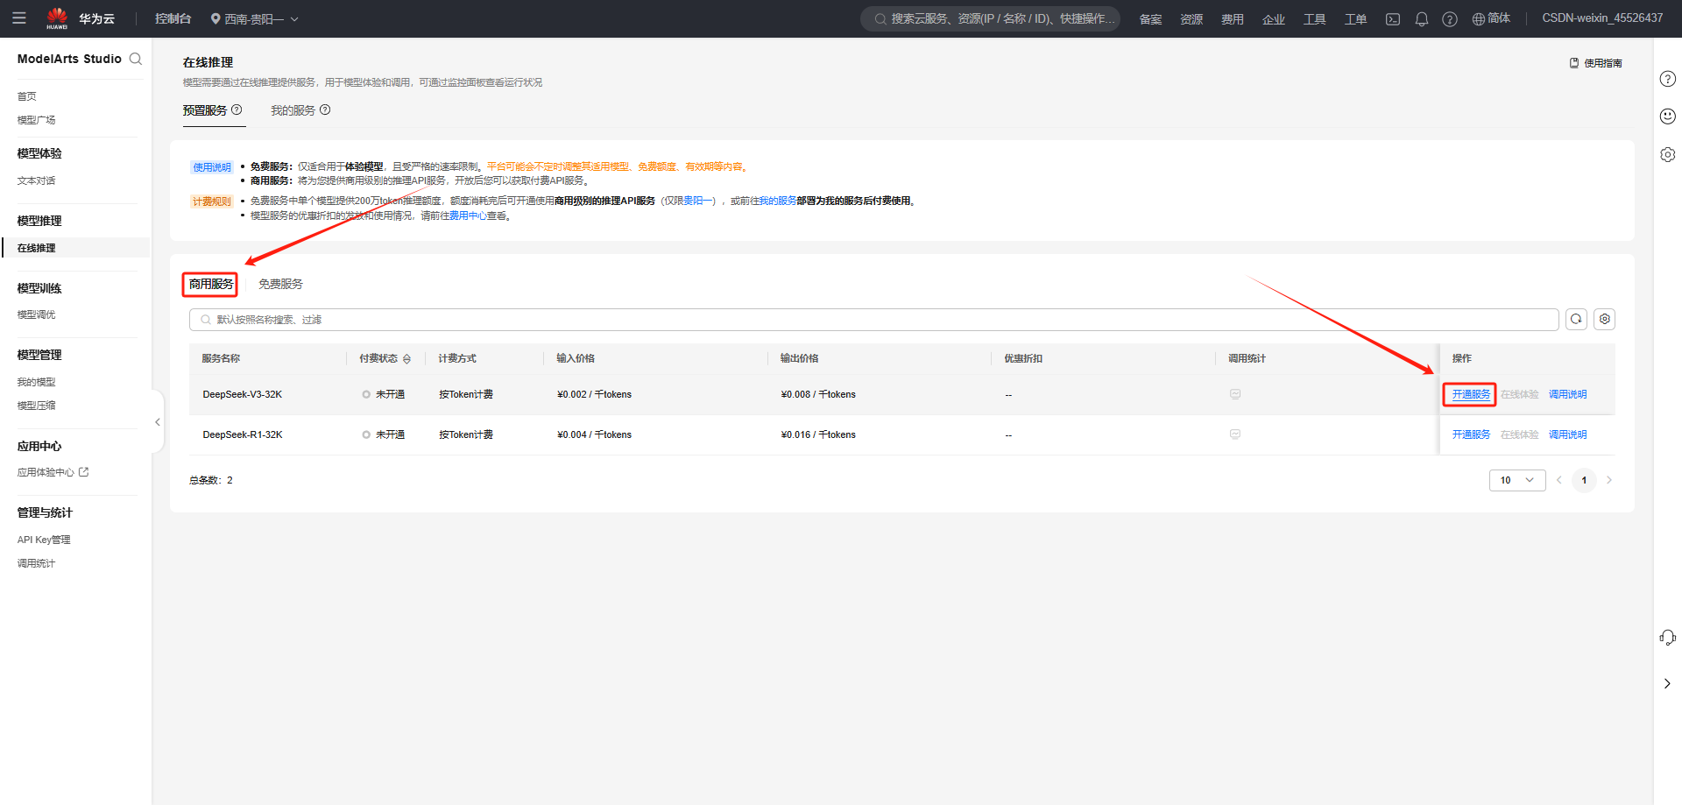This screenshot has height=805, width=1682.
Task: Collapse the left navigation panel
Action: (158, 422)
